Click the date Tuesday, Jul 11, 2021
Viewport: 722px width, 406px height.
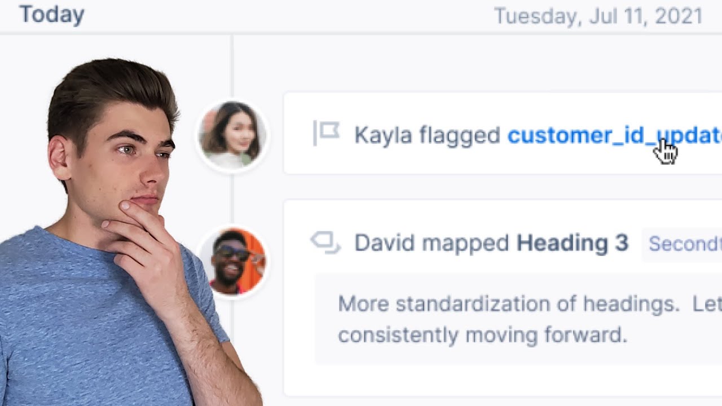598,16
